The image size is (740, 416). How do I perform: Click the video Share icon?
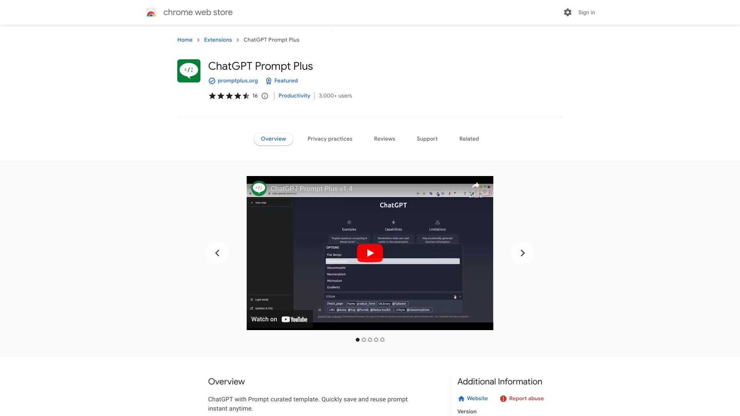click(475, 185)
